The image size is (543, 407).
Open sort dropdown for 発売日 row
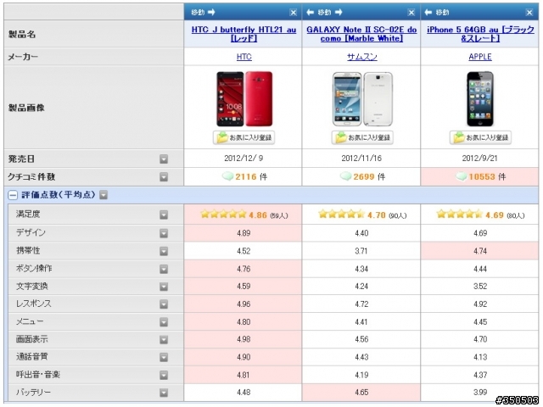[164, 159]
